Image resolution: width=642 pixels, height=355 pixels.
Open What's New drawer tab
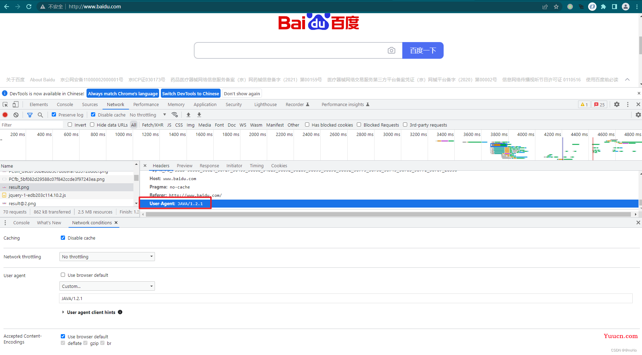49,223
